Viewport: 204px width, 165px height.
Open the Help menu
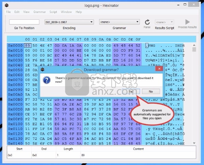tap(79, 12)
